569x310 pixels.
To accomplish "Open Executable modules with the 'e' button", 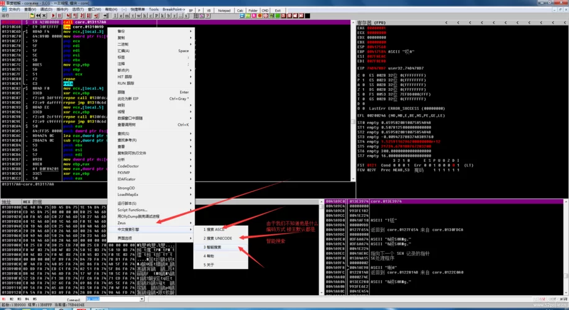I will tap(121, 15).
